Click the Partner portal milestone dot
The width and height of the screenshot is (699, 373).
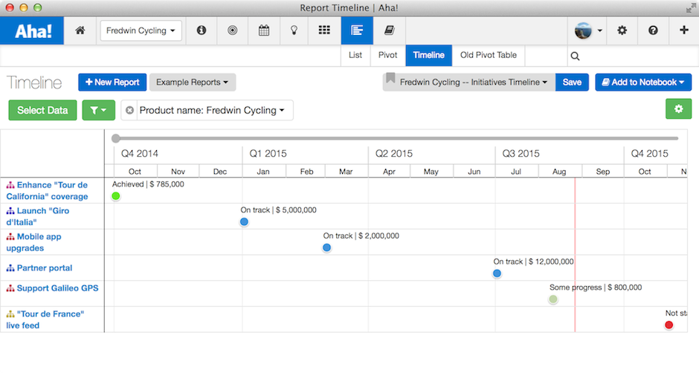click(497, 273)
